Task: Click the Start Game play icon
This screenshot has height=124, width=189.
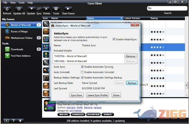Action: pyautogui.click(x=68, y=9)
